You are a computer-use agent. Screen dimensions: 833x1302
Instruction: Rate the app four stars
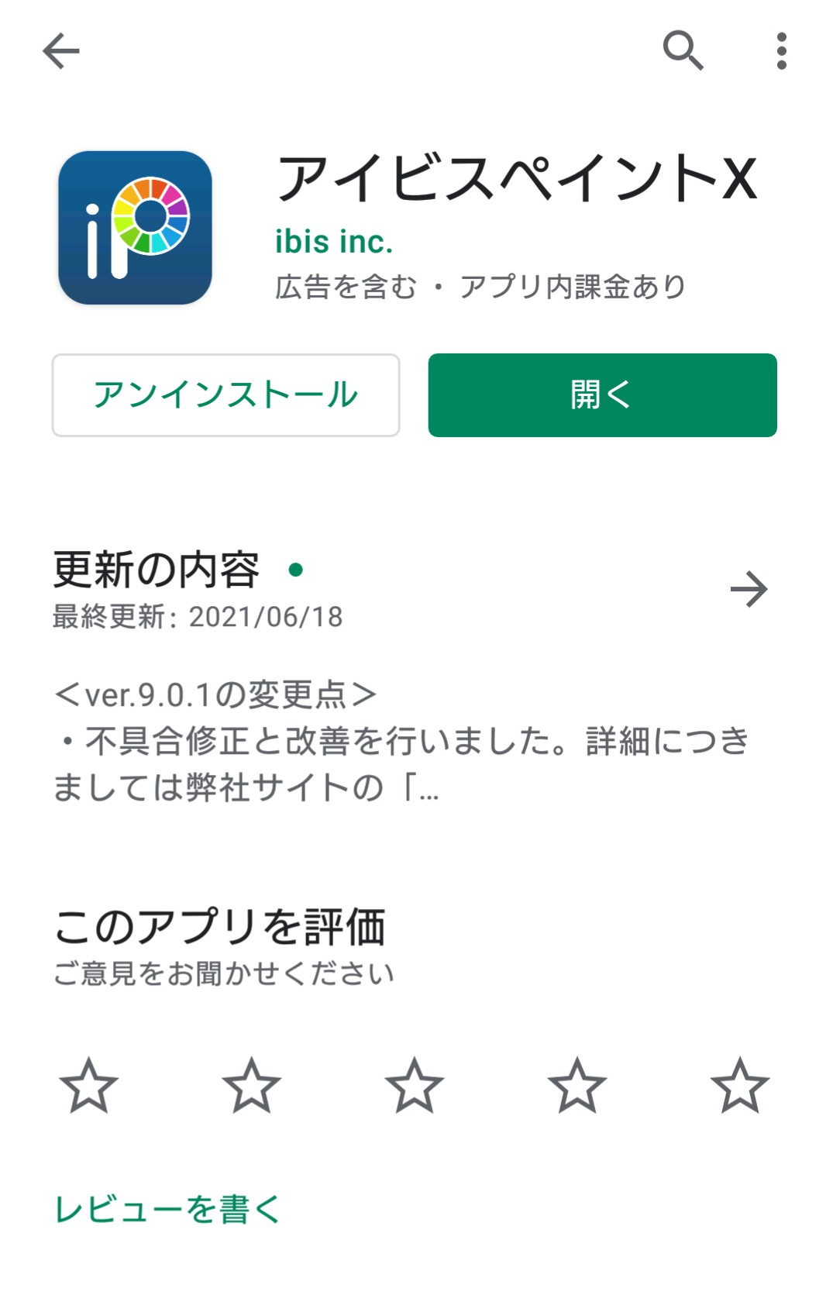577,1085
